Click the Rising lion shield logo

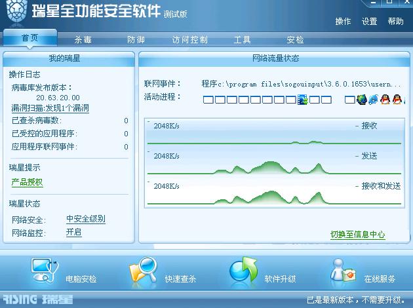16,11
